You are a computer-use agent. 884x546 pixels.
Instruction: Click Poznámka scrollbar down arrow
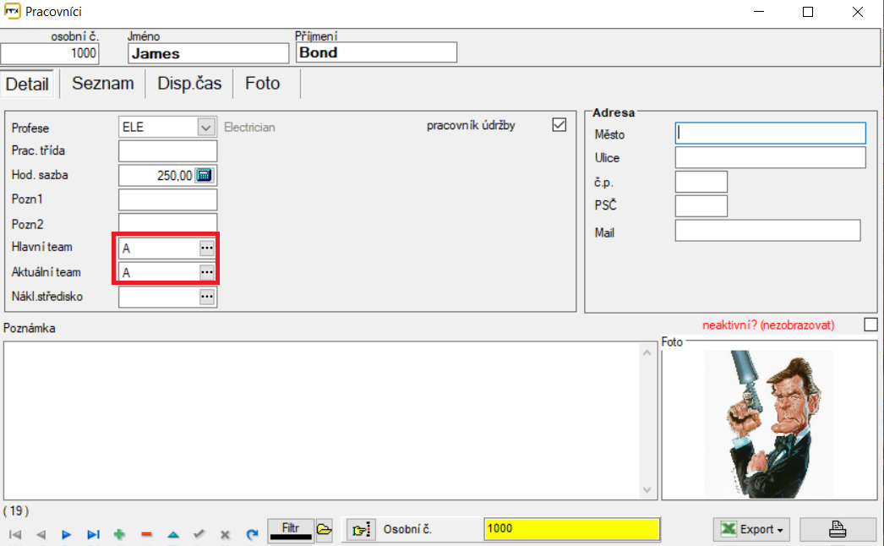pos(647,489)
